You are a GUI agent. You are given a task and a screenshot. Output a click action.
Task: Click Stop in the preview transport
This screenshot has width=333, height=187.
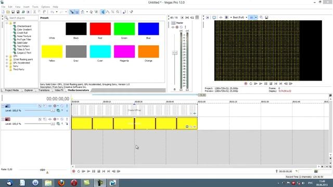(x=271, y=84)
